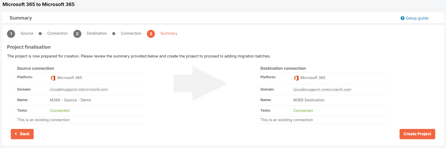Click the source Microsoft 365 Office logo
This screenshot has width=446, height=148.
pyautogui.click(x=53, y=78)
